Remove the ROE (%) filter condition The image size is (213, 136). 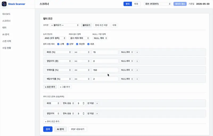pyautogui.click(x=137, y=52)
